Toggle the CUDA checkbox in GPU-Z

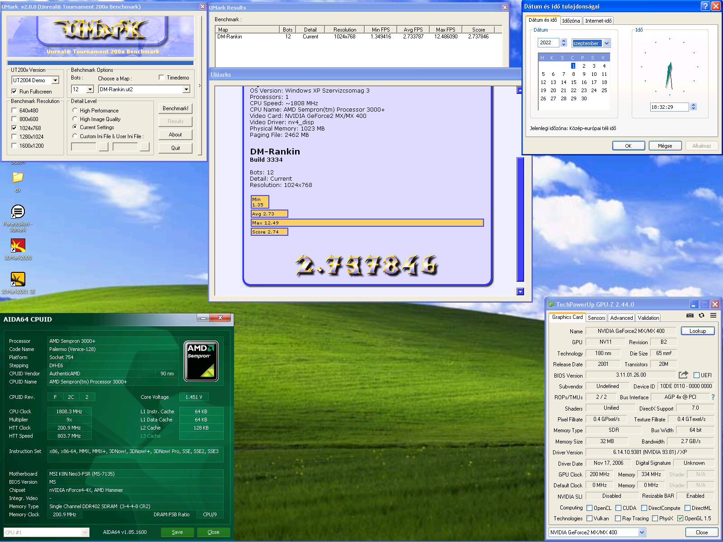click(x=618, y=508)
